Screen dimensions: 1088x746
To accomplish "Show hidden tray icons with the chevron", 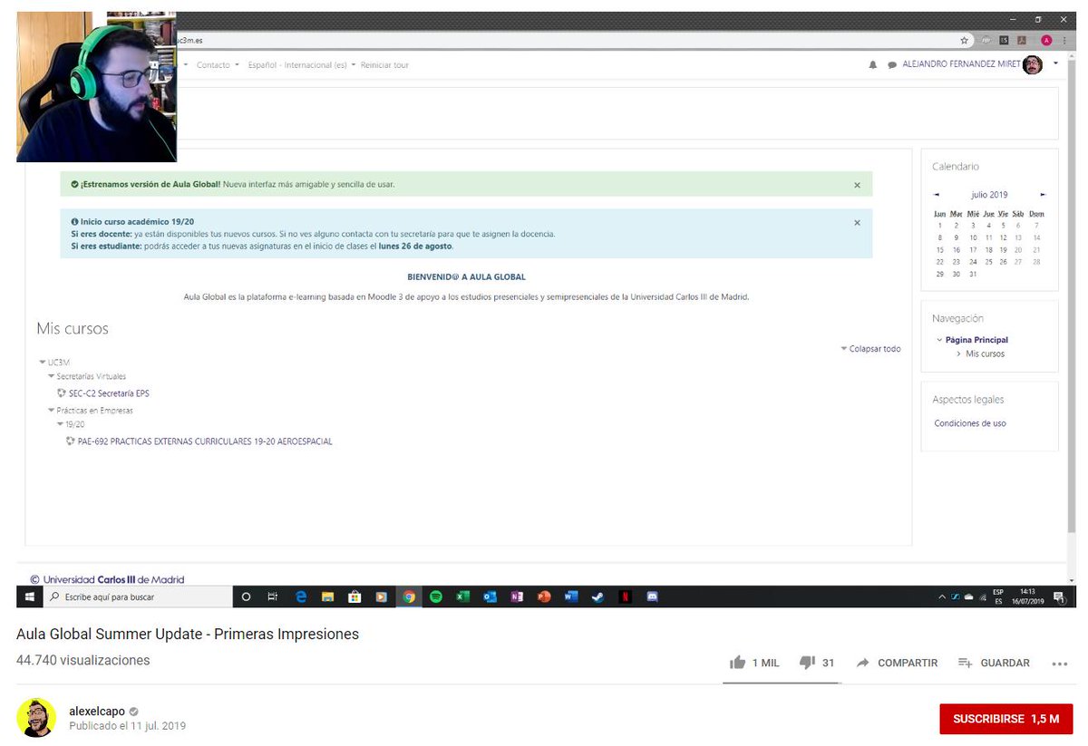I will click(941, 597).
